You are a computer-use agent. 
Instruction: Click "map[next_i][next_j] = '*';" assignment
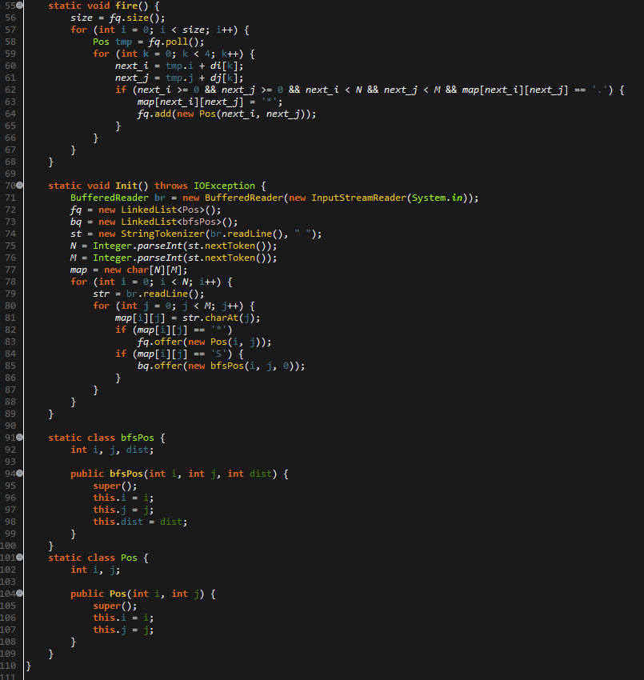210,102
